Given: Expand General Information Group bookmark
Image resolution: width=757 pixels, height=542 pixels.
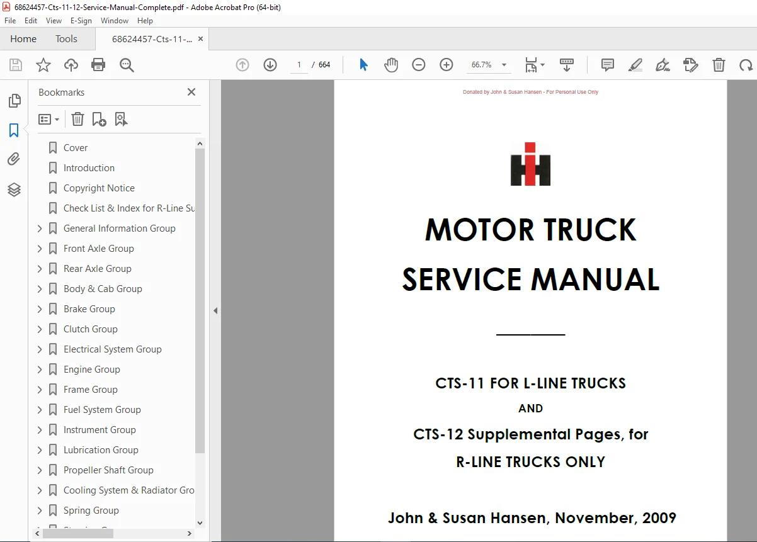Looking at the screenshot, I should pos(40,229).
